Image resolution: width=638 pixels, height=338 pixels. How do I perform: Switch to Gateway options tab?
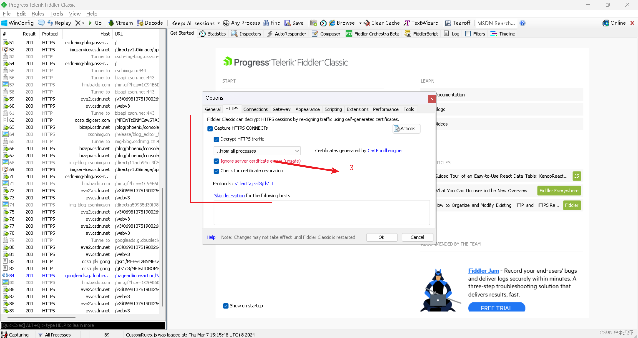281,109
